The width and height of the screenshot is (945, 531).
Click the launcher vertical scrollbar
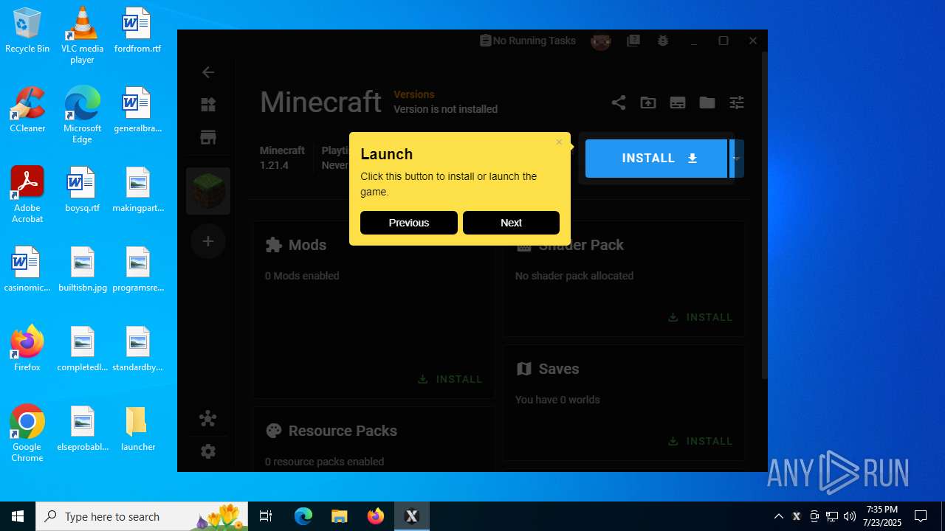pos(764,214)
